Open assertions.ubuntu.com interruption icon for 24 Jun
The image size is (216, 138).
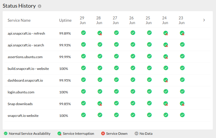pyautogui.click(x=166, y=56)
